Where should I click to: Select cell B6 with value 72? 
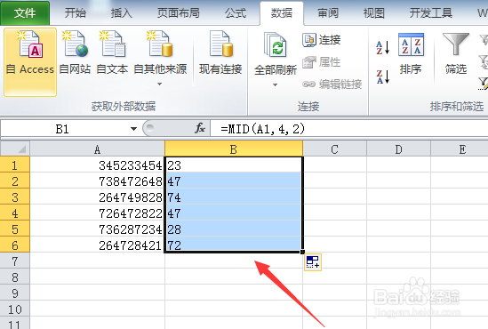234,245
